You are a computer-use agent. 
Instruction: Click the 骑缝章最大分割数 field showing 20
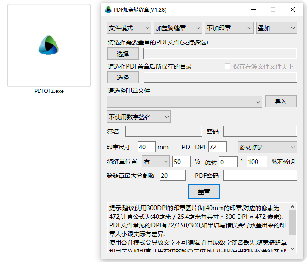click(172, 175)
